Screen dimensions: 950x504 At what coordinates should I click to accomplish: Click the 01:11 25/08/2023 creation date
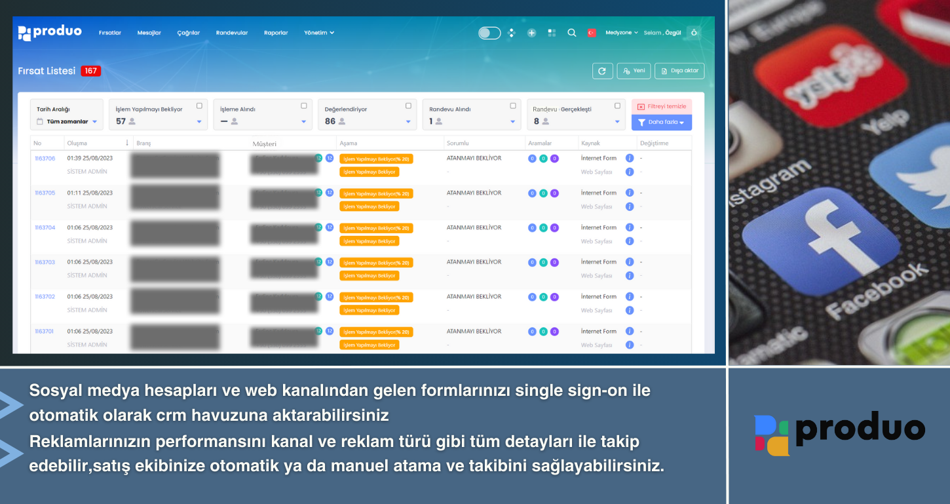point(90,193)
